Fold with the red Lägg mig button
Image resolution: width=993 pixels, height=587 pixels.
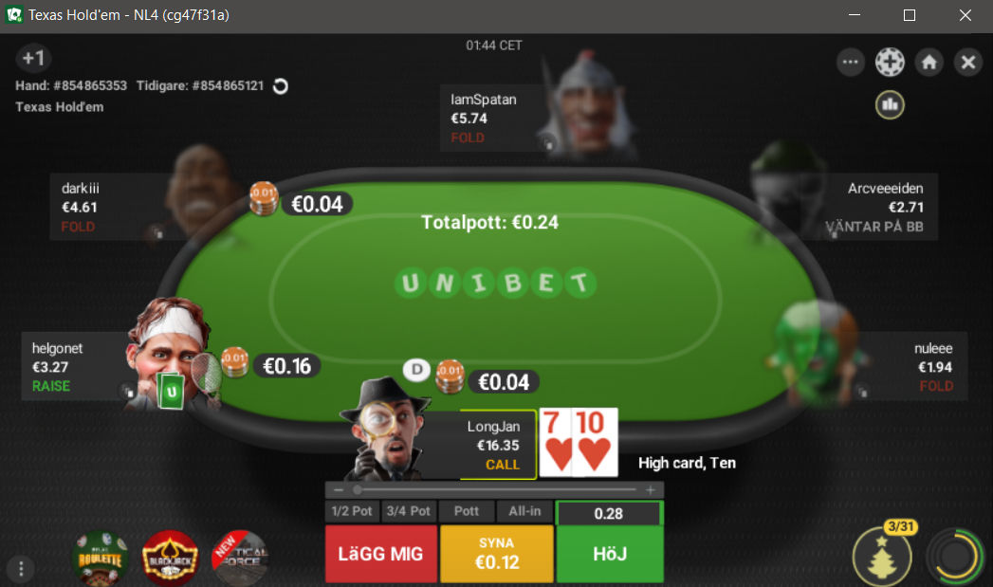click(x=380, y=554)
